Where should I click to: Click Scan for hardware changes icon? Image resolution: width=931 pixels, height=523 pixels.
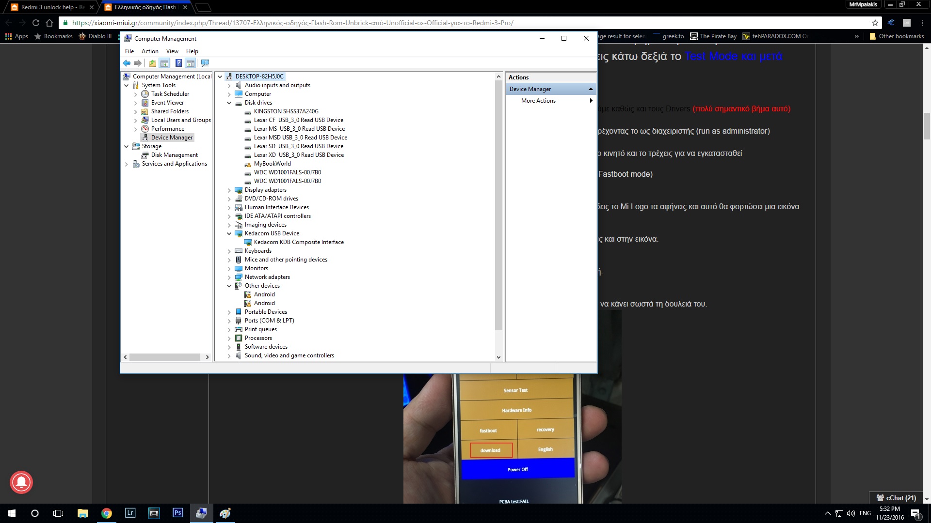pyautogui.click(x=205, y=63)
